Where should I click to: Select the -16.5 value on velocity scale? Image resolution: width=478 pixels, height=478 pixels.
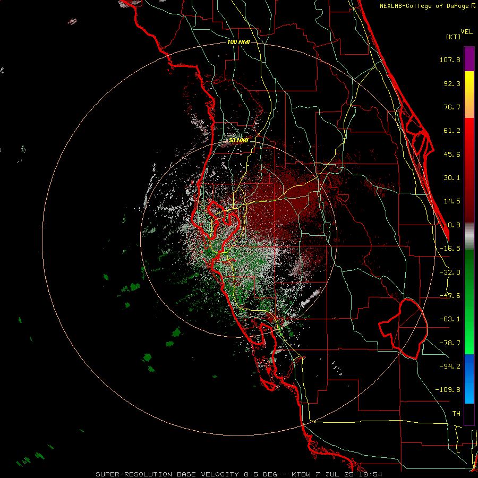click(450, 249)
